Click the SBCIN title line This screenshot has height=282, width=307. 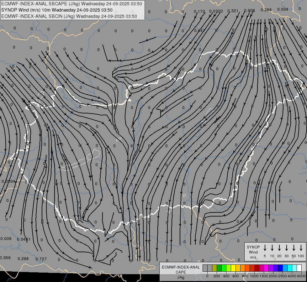click(69, 16)
